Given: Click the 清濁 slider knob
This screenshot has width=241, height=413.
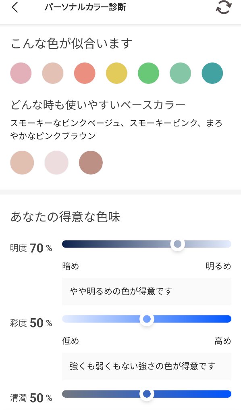Looking at the screenshot, I should pyautogui.click(x=147, y=394).
